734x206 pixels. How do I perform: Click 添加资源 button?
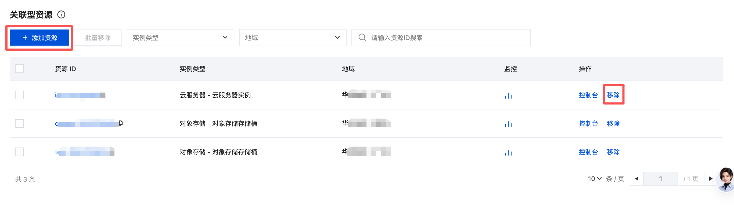click(x=39, y=38)
